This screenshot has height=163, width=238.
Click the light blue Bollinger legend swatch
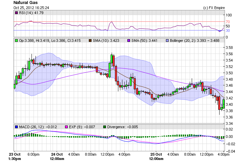pos(167,40)
